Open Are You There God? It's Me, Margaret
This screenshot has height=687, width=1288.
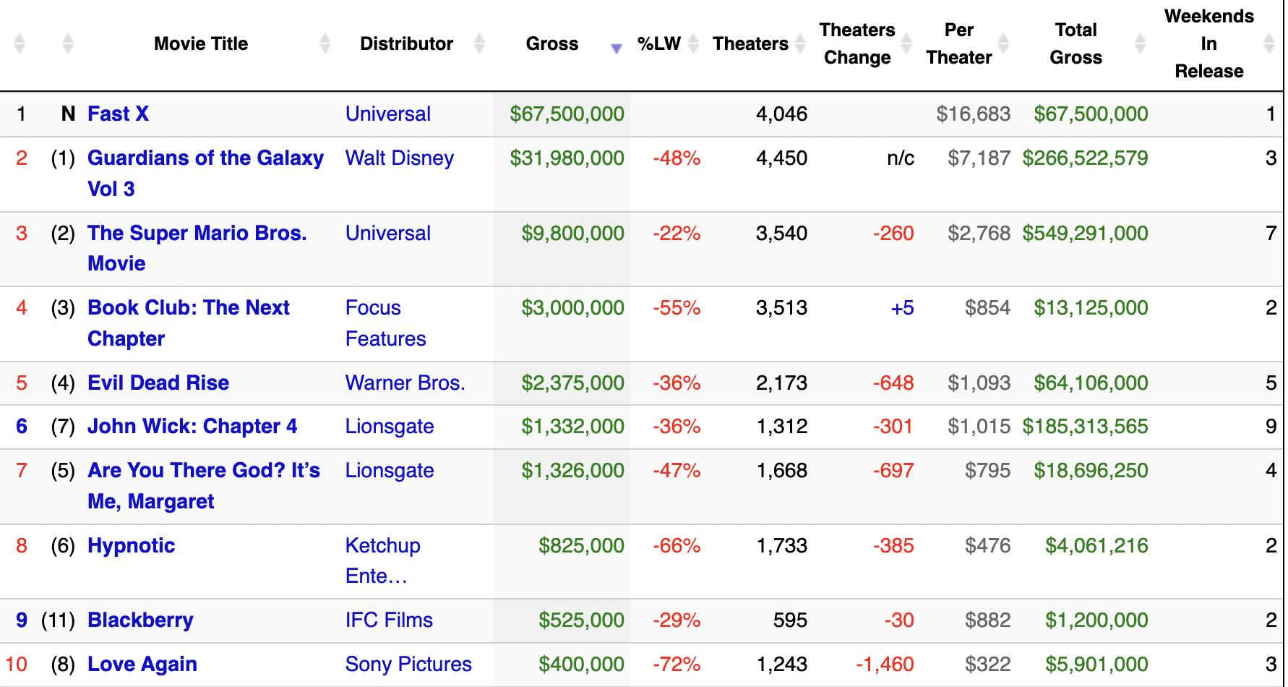(204, 486)
